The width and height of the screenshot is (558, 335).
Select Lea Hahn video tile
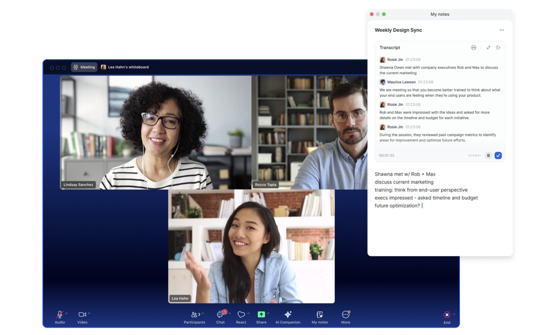[251, 246]
